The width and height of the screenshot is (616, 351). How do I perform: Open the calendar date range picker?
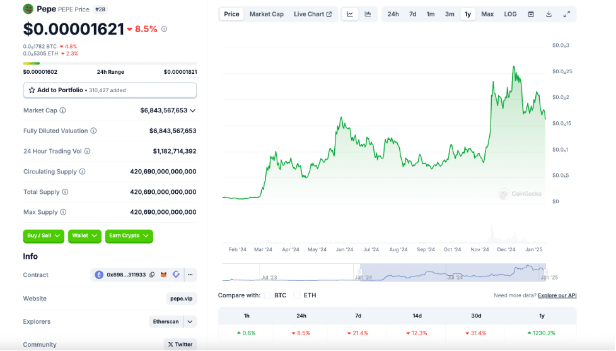[531, 14]
